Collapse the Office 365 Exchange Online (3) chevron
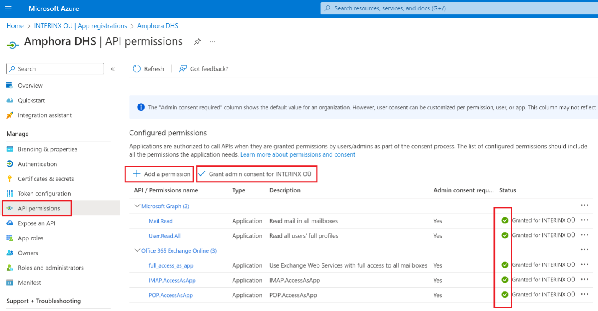Screen dimensions: 598x311 [x=137, y=250]
